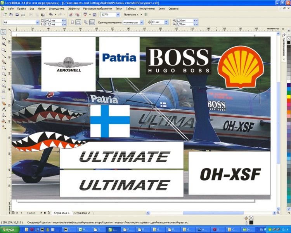The image size is (291, 233).
Task: Switch to the Страница 2 tab
Action: click(82, 213)
